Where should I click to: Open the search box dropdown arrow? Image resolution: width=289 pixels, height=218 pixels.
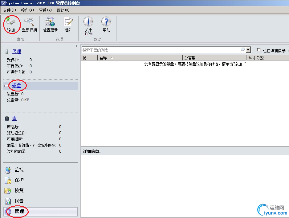[248, 50]
